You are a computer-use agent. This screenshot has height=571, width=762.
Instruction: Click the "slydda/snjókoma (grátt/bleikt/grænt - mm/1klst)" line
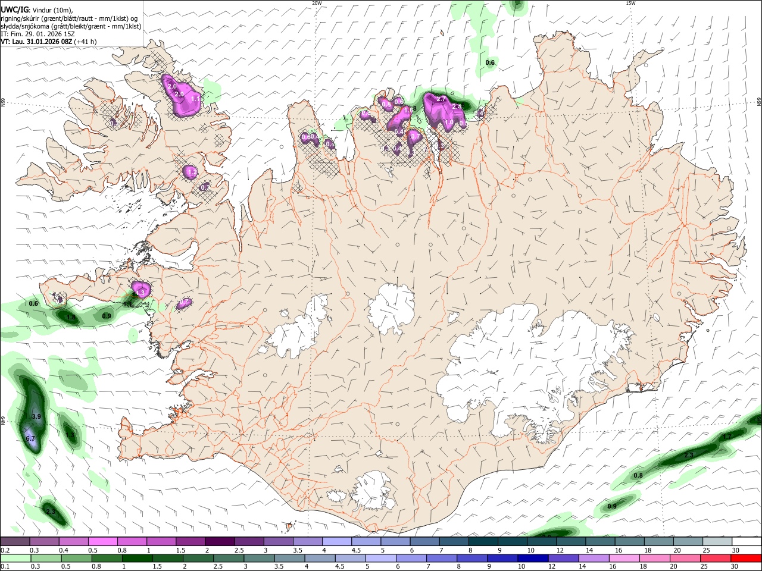(71, 26)
